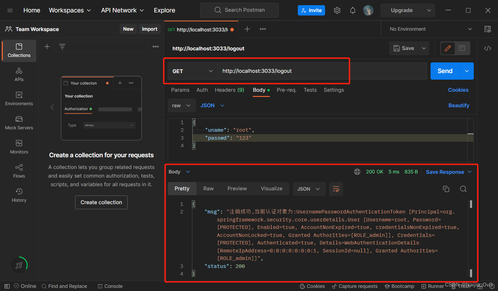Toggle response word wrap icon

[336, 189]
